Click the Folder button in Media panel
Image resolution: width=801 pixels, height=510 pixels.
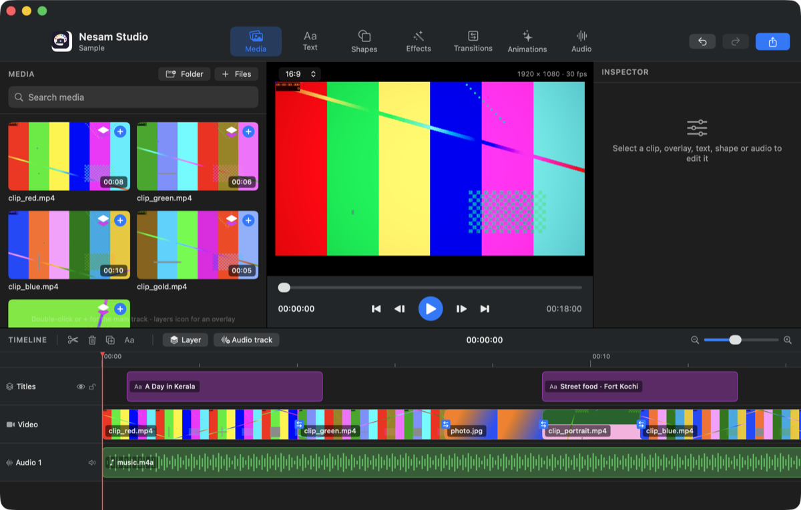[x=184, y=74]
